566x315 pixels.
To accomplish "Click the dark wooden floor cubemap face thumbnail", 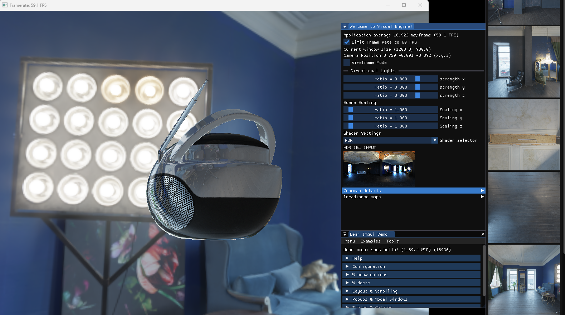I will [524, 207].
